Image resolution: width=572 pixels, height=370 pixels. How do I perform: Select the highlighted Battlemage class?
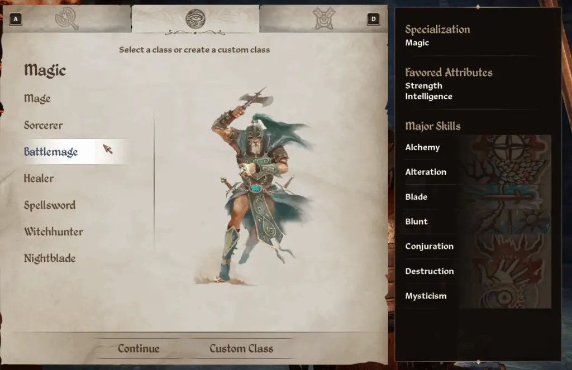point(51,152)
